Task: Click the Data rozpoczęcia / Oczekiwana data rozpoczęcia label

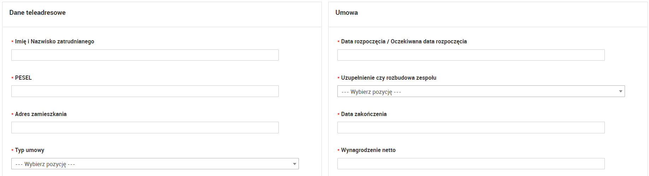Action: click(x=404, y=42)
